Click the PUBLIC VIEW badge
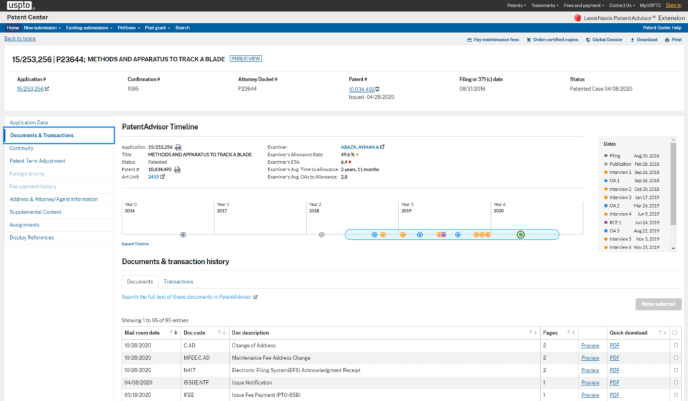 point(246,58)
